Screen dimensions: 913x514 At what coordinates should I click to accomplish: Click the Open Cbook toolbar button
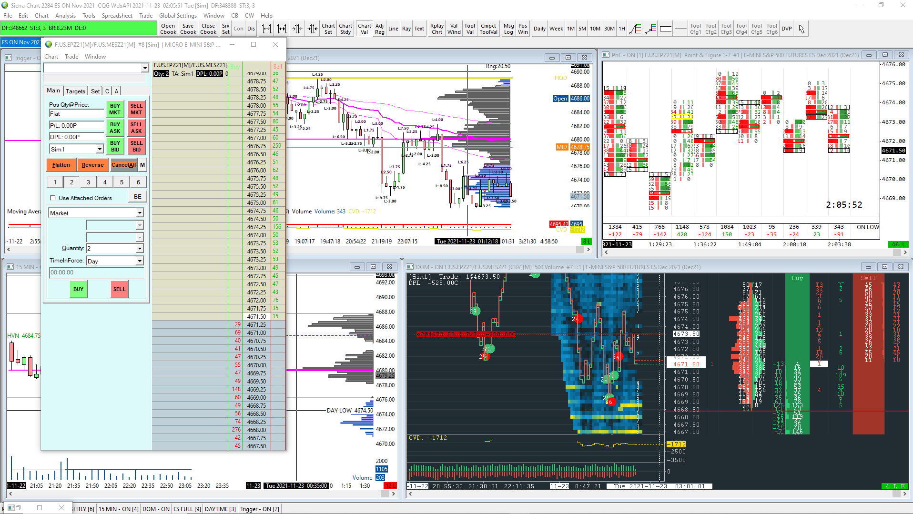tap(168, 29)
